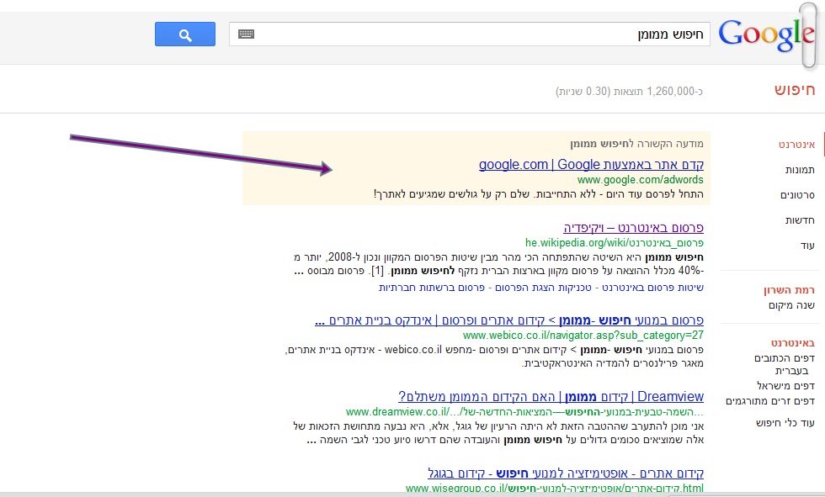Open the webico פרסום במנועי חיפוש result
This screenshot has width=825, height=497.
point(508,320)
